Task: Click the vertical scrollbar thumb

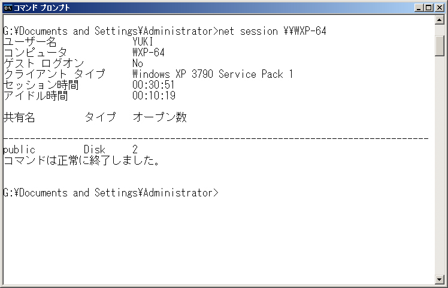Action: pyautogui.click(x=439, y=46)
